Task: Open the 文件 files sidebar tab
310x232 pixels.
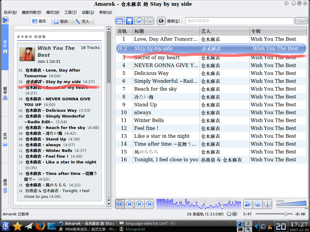Action: pyautogui.click(x=5, y=139)
